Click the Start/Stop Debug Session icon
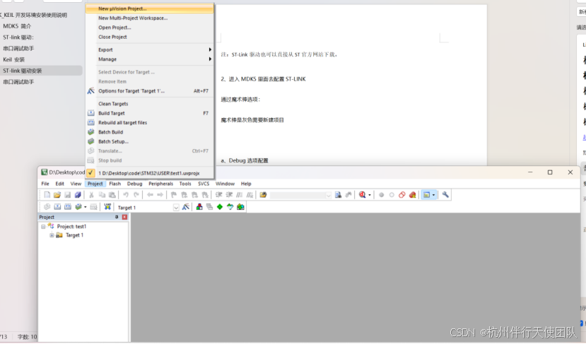This screenshot has height=344, width=586. pyautogui.click(x=362, y=194)
